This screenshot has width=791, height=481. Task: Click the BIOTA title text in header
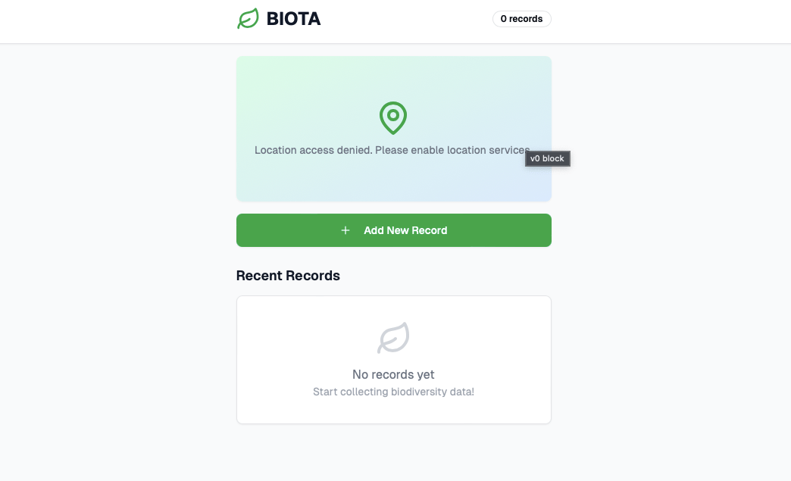tap(293, 19)
